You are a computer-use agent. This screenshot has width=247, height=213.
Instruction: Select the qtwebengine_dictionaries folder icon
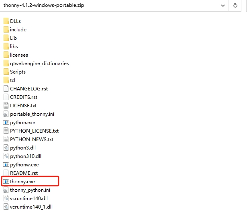pos(6,63)
